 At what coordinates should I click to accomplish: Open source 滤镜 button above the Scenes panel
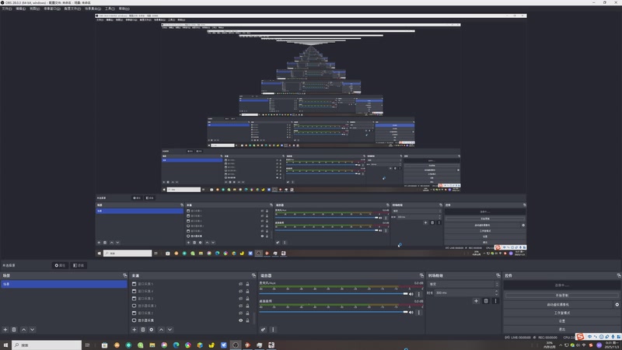tap(79, 265)
